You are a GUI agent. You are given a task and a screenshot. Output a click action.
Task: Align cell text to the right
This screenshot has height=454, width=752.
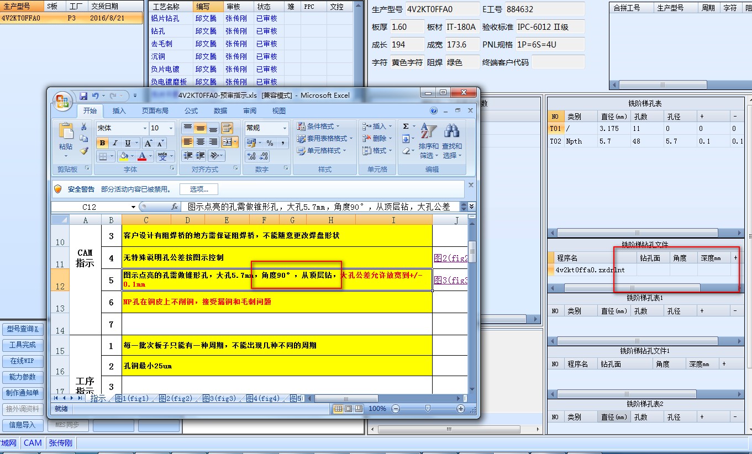(213, 142)
